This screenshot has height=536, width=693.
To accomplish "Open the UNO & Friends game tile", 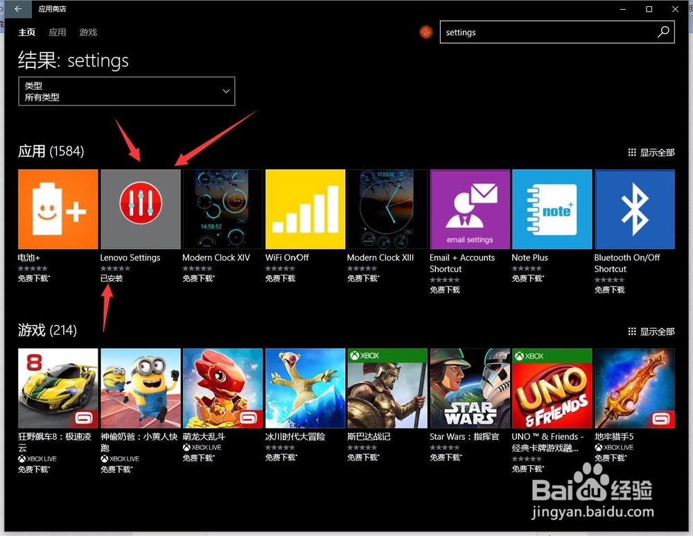I will 552,388.
